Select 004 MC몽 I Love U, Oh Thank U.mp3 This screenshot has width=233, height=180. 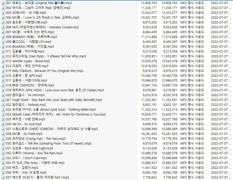[x=42, y=18]
